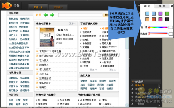Open 军旅警匪 link
The width and height of the screenshot is (174, 108).
point(25,86)
